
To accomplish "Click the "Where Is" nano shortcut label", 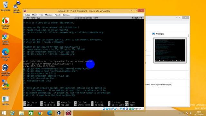I will 66,102.
